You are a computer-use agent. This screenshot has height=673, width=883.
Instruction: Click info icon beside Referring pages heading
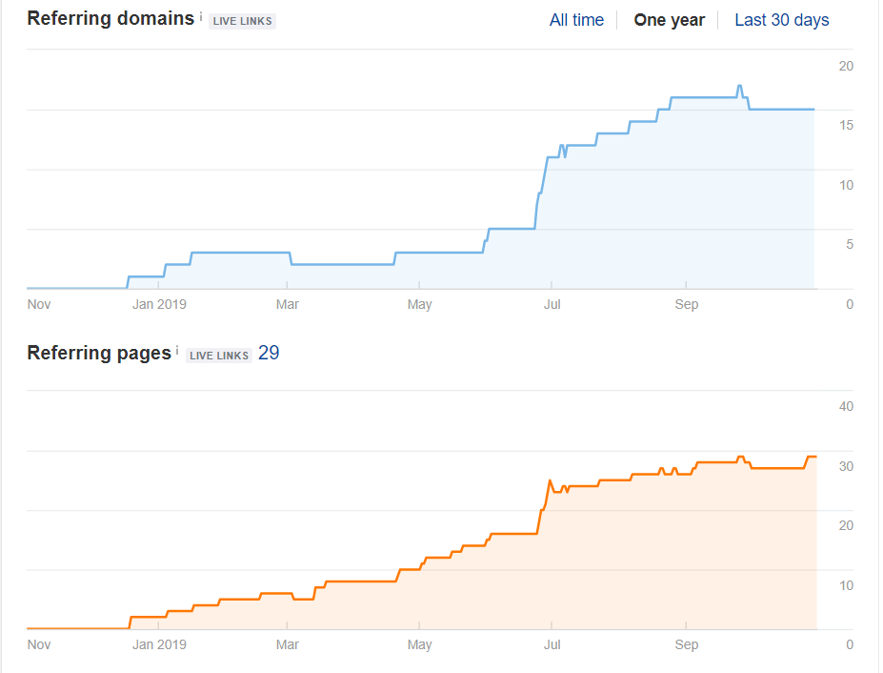[177, 350]
